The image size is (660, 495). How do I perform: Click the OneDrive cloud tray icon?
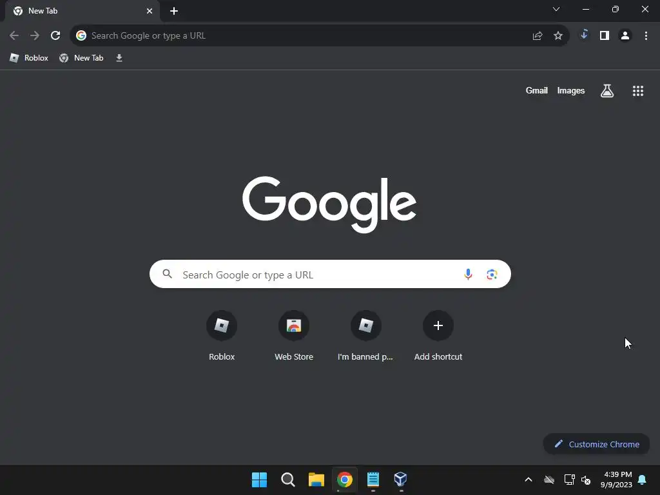pos(549,480)
